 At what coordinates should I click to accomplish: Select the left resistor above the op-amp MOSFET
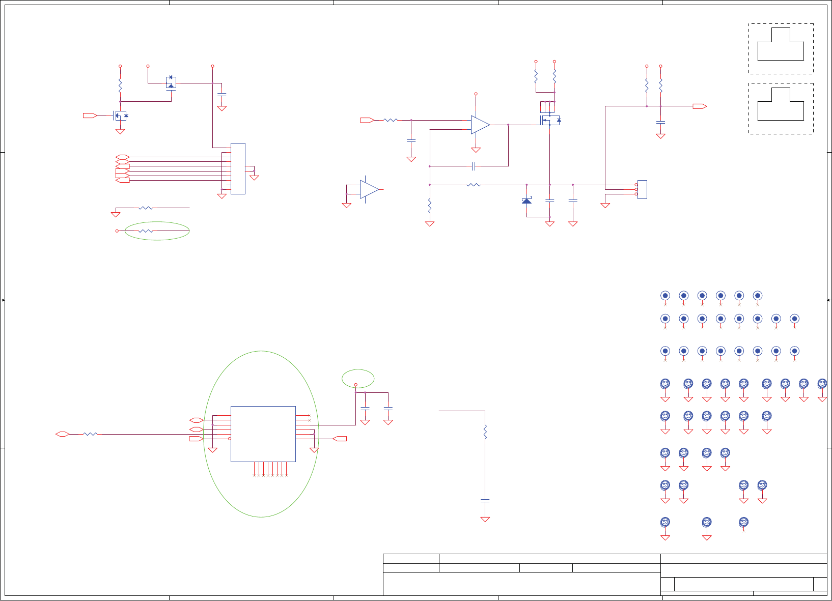(x=536, y=76)
